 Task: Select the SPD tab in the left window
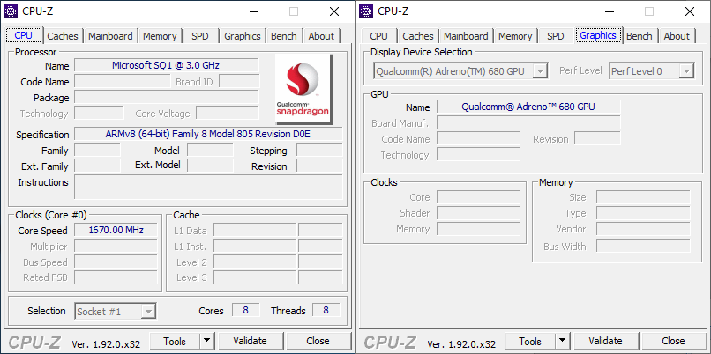[200, 36]
